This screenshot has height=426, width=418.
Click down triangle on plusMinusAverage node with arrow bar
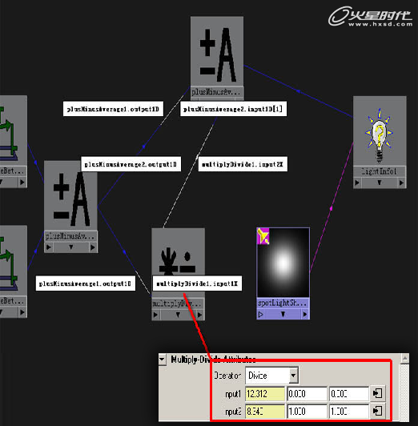tap(71, 247)
